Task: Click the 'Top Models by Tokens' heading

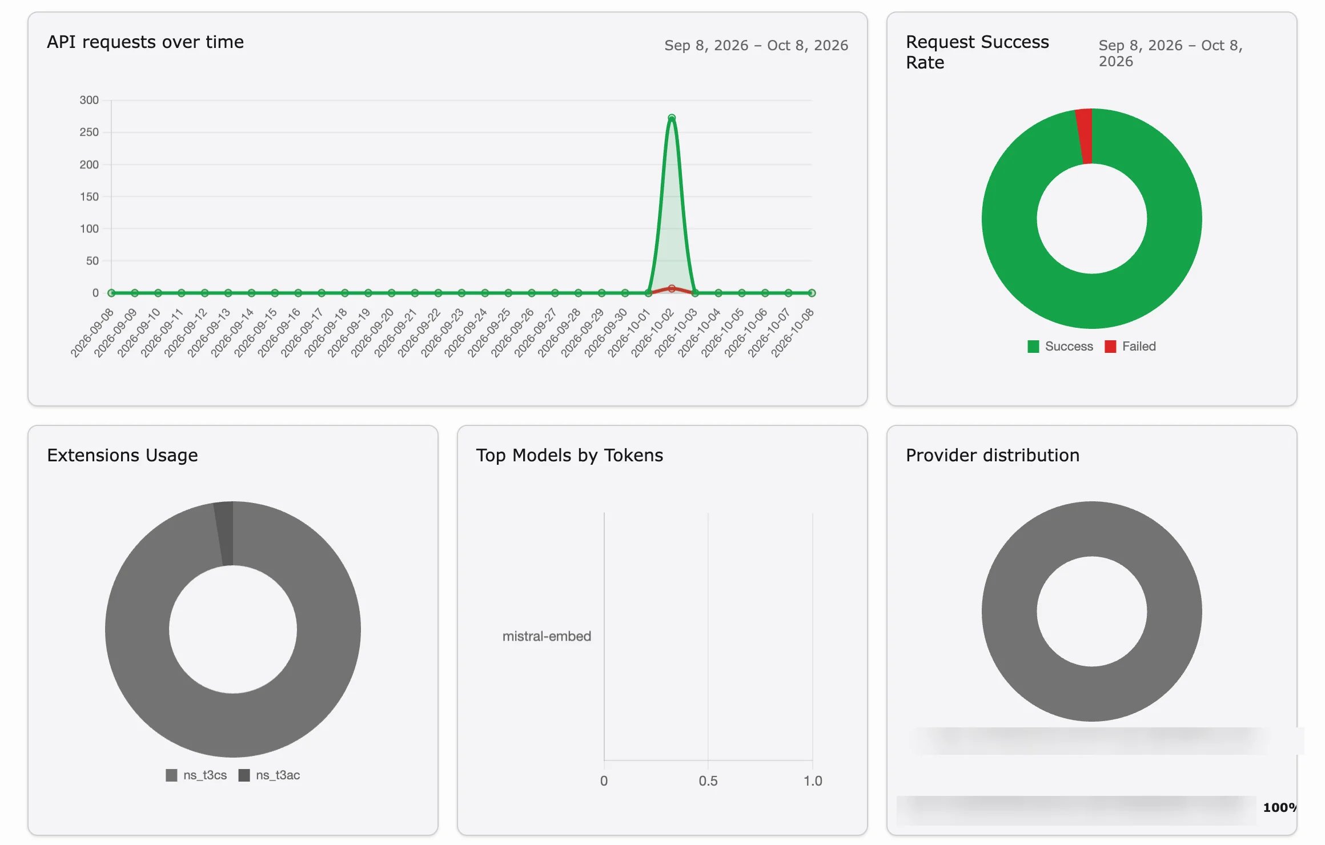Action: (569, 456)
